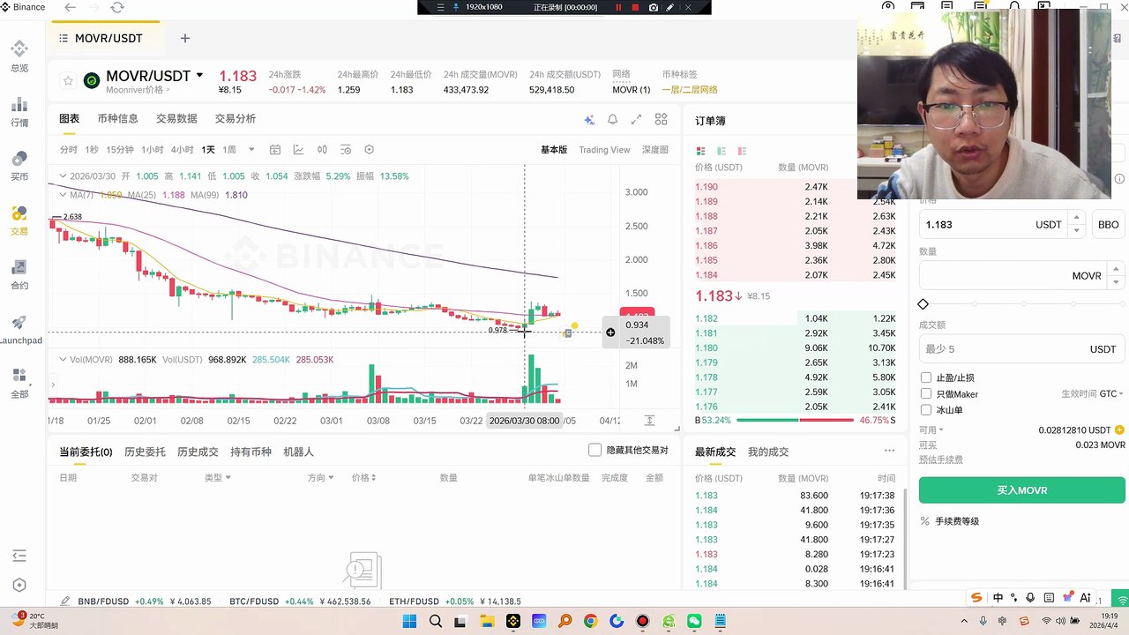1129x635 pixels.
Task: Switch the chart to Trading View
Action: point(604,150)
